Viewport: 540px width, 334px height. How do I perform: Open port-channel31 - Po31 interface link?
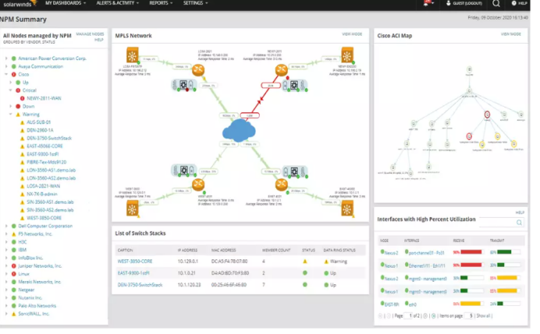[x=426, y=253]
